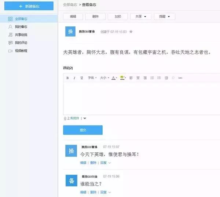
Task: Toggle italic formatting in comment editor
Action: click(74, 78)
